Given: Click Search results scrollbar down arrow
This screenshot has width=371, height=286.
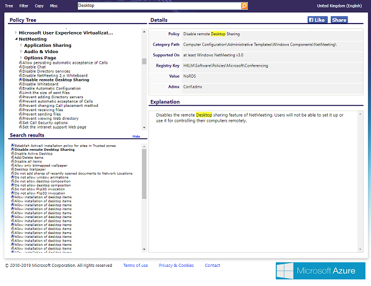Looking at the screenshot, I should 144,250.
